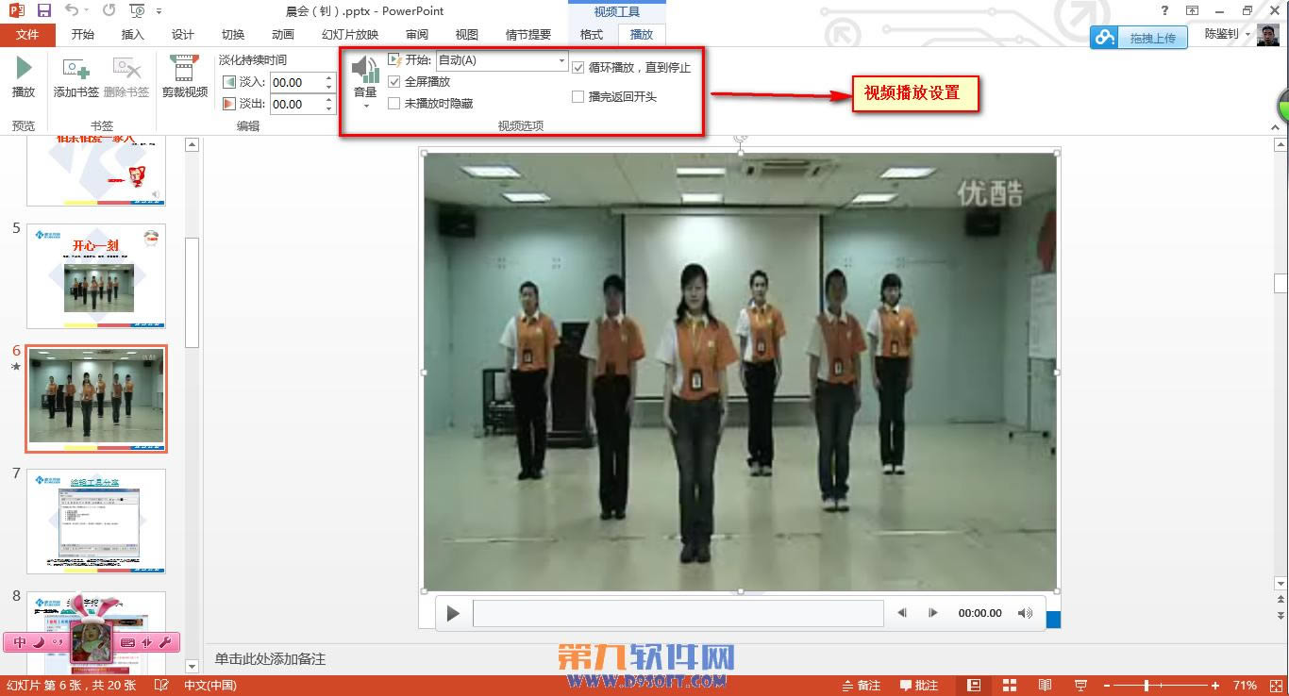This screenshot has width=1289, height=696.
Task: Click the ribbon display options icon
Action: (1193, 10)
